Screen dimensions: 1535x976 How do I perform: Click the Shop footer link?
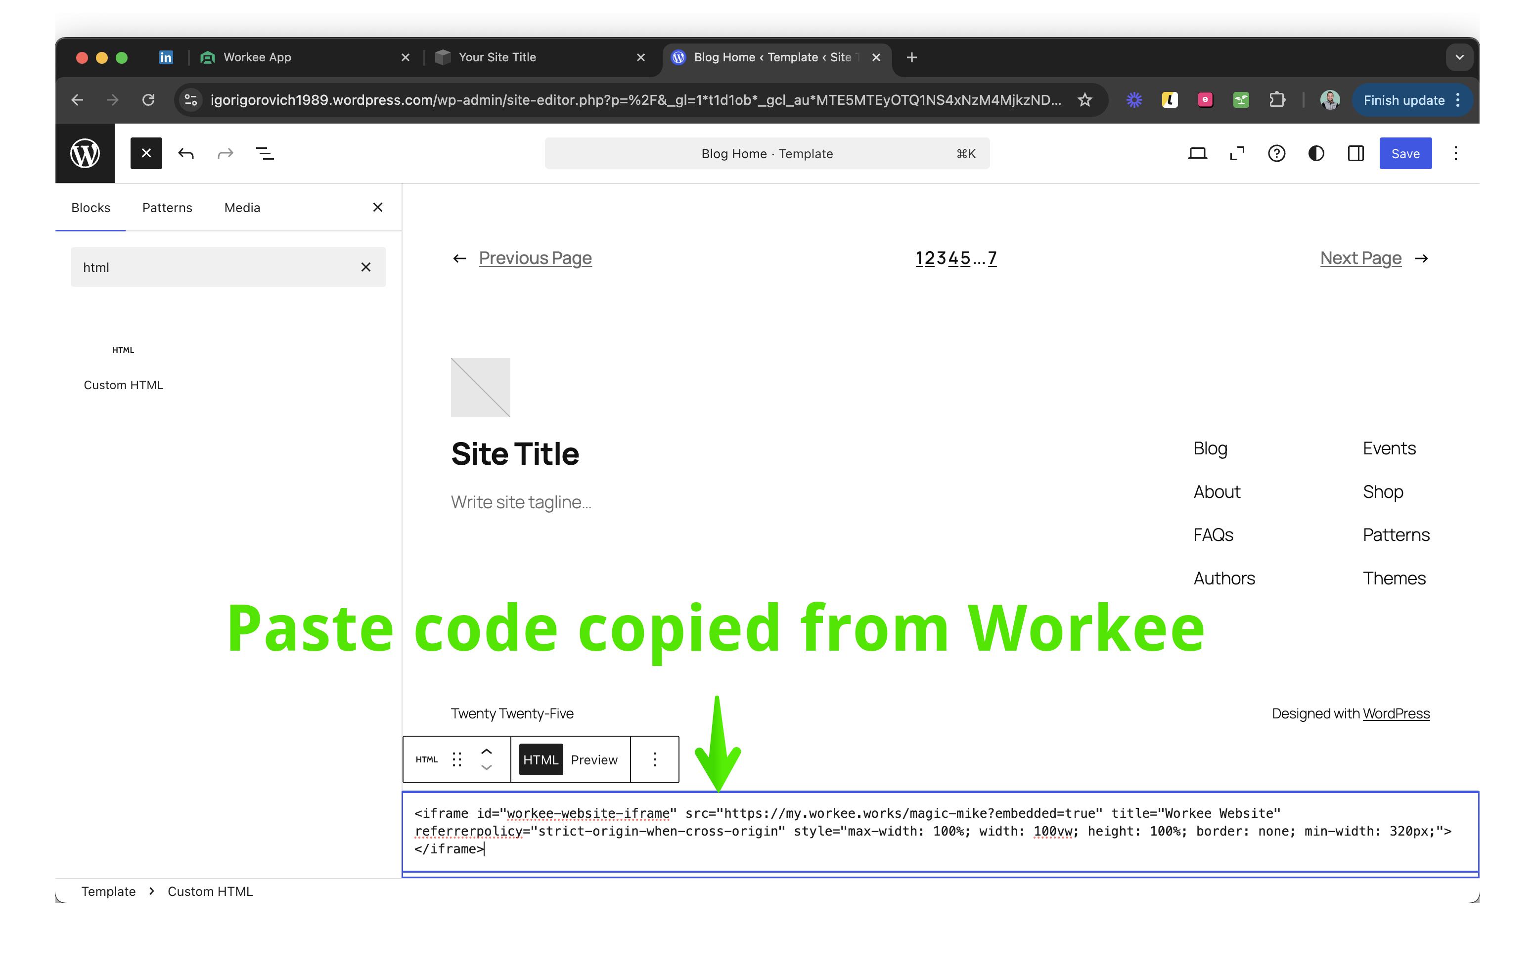coord(1383,492)
